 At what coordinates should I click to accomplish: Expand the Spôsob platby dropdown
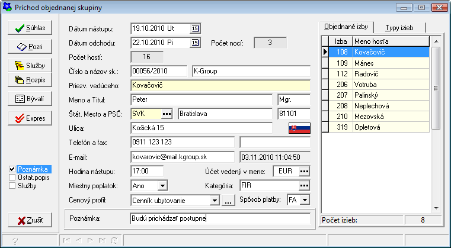click(x=305, y=201)
